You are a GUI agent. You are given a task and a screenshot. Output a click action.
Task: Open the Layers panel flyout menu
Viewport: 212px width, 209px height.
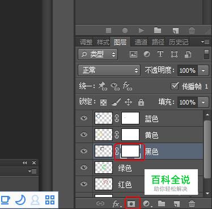click(205, 41)
